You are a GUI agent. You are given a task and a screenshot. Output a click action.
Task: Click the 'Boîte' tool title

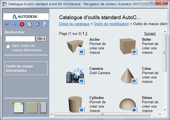[x=146, y=39]
